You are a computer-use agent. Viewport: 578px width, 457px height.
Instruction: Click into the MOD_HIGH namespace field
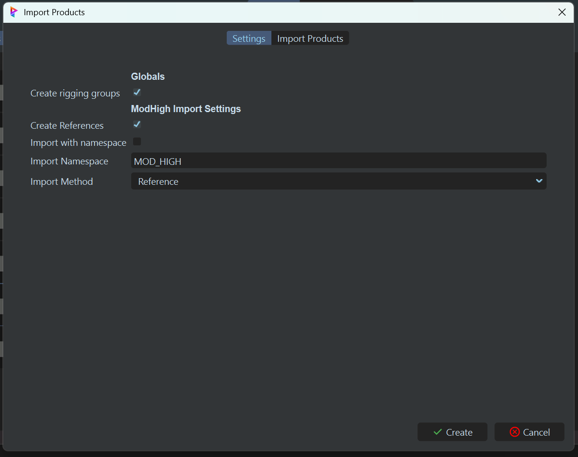(338, 161)
